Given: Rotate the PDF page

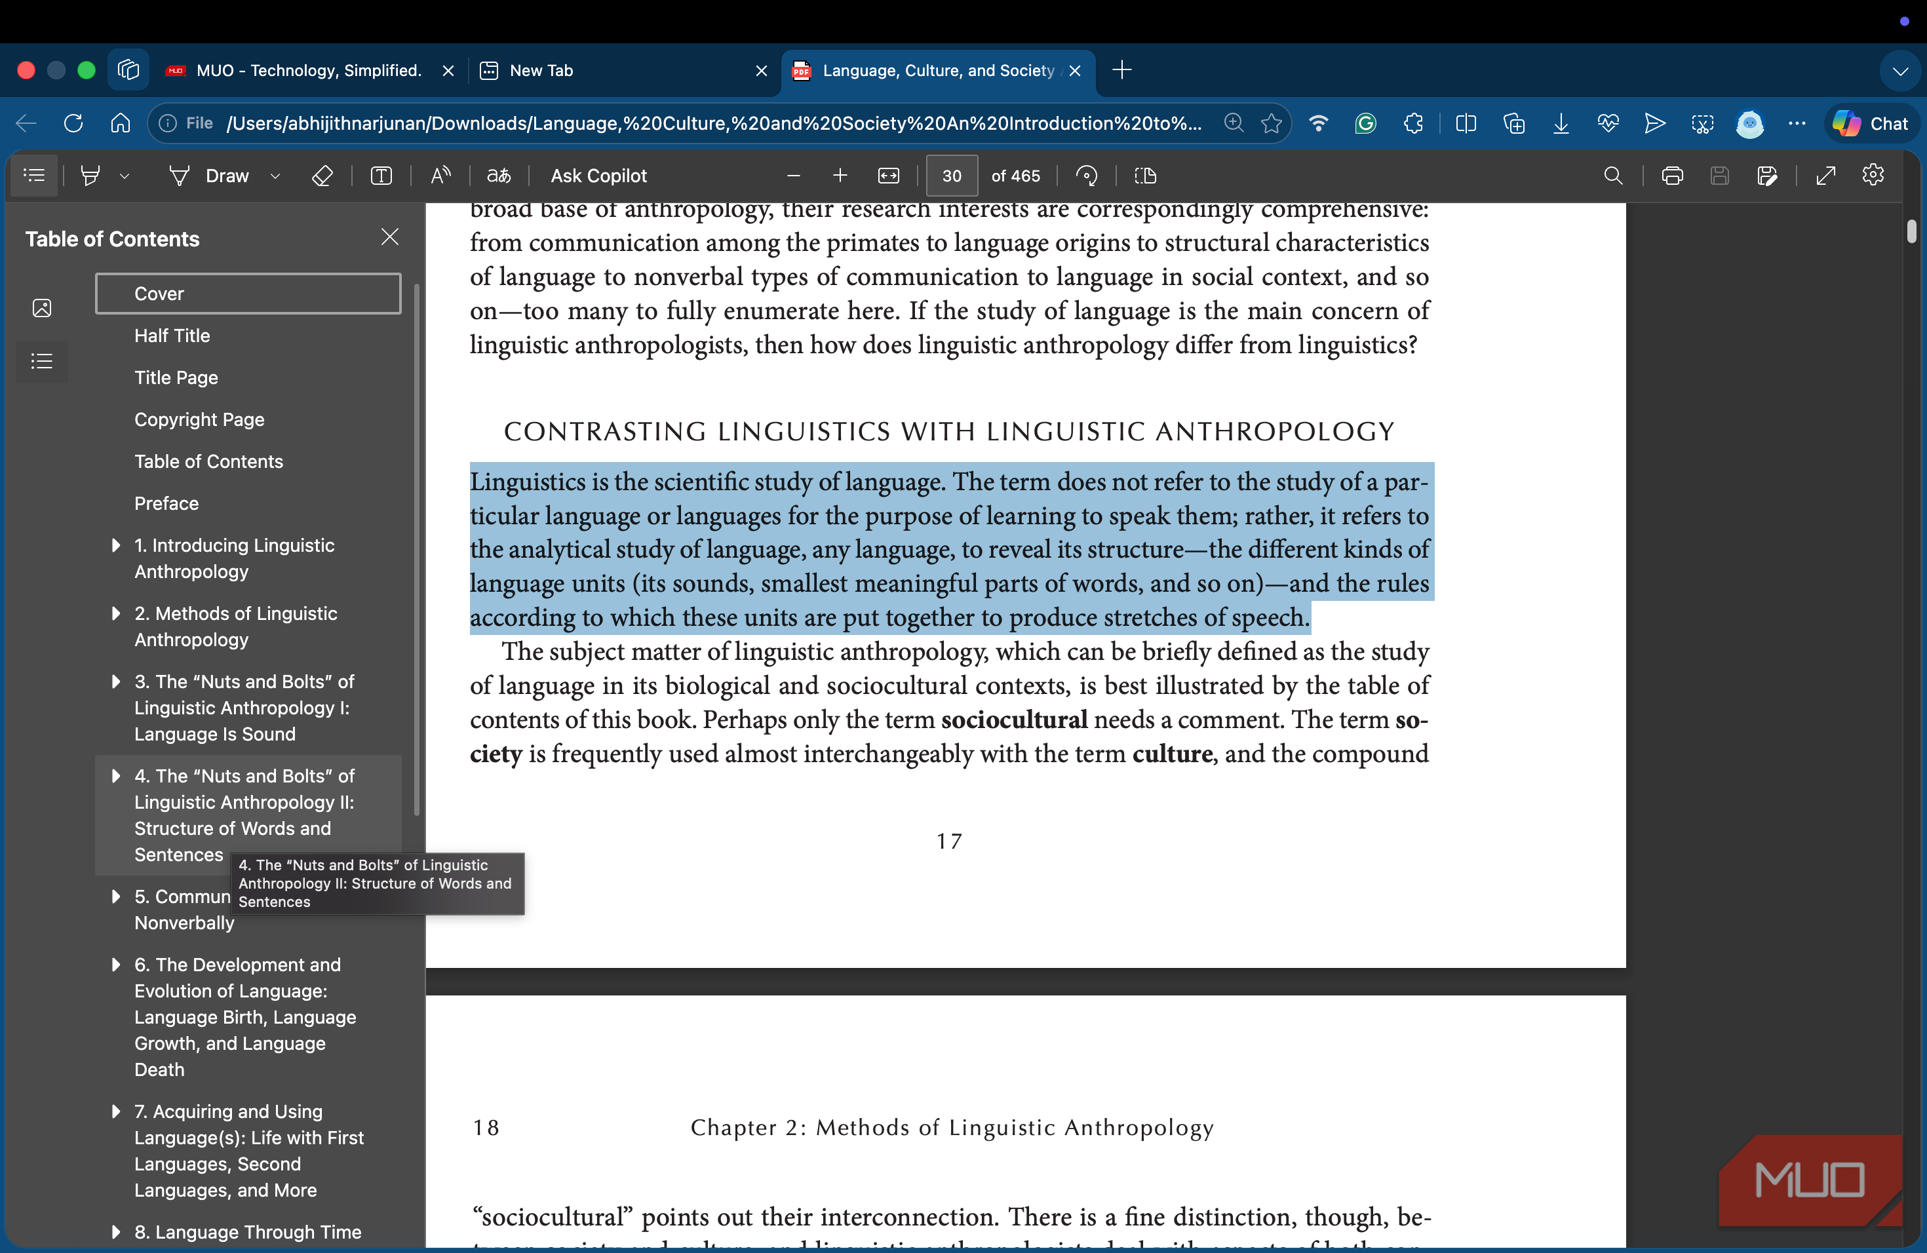Looking at the screenshot, I should [x=1087, y=176].
